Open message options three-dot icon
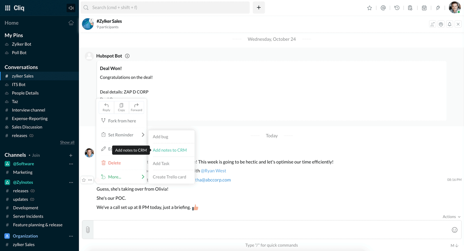 tap(90, 180)
